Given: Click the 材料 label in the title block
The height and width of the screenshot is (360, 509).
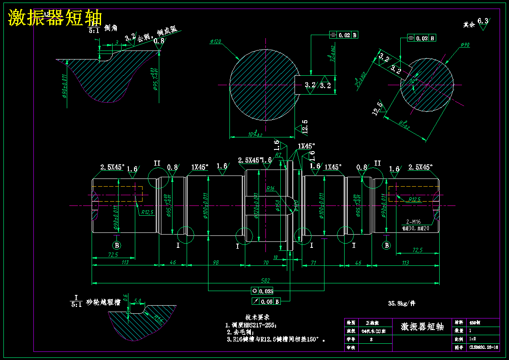Looking at the screenshot, I should coord(458,323).
